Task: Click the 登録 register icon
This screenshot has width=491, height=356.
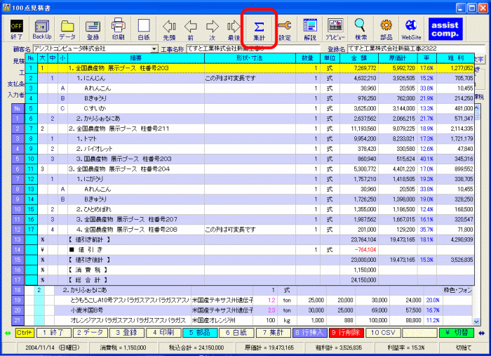Action: pyautogui.click(x=93, y=29)
